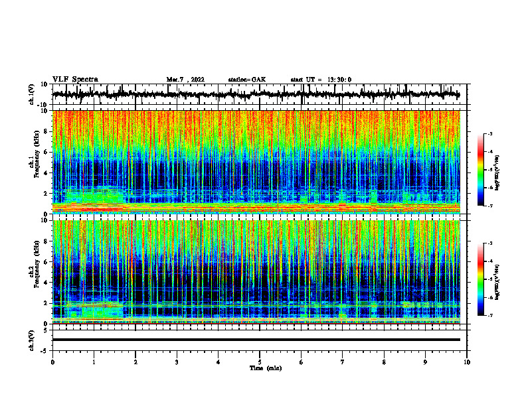
Task: Click the black ch.3 flat signal line
Action: tap(256, 340)
